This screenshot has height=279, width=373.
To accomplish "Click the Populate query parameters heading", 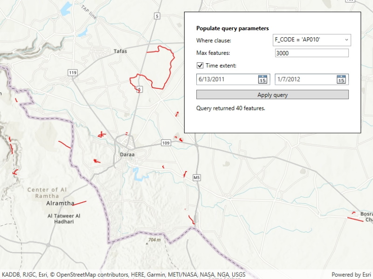I will [232, 28].
